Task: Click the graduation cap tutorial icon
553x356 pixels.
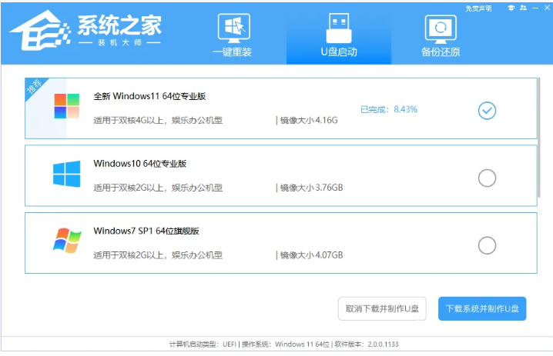Action: click(x=511, y=8)
